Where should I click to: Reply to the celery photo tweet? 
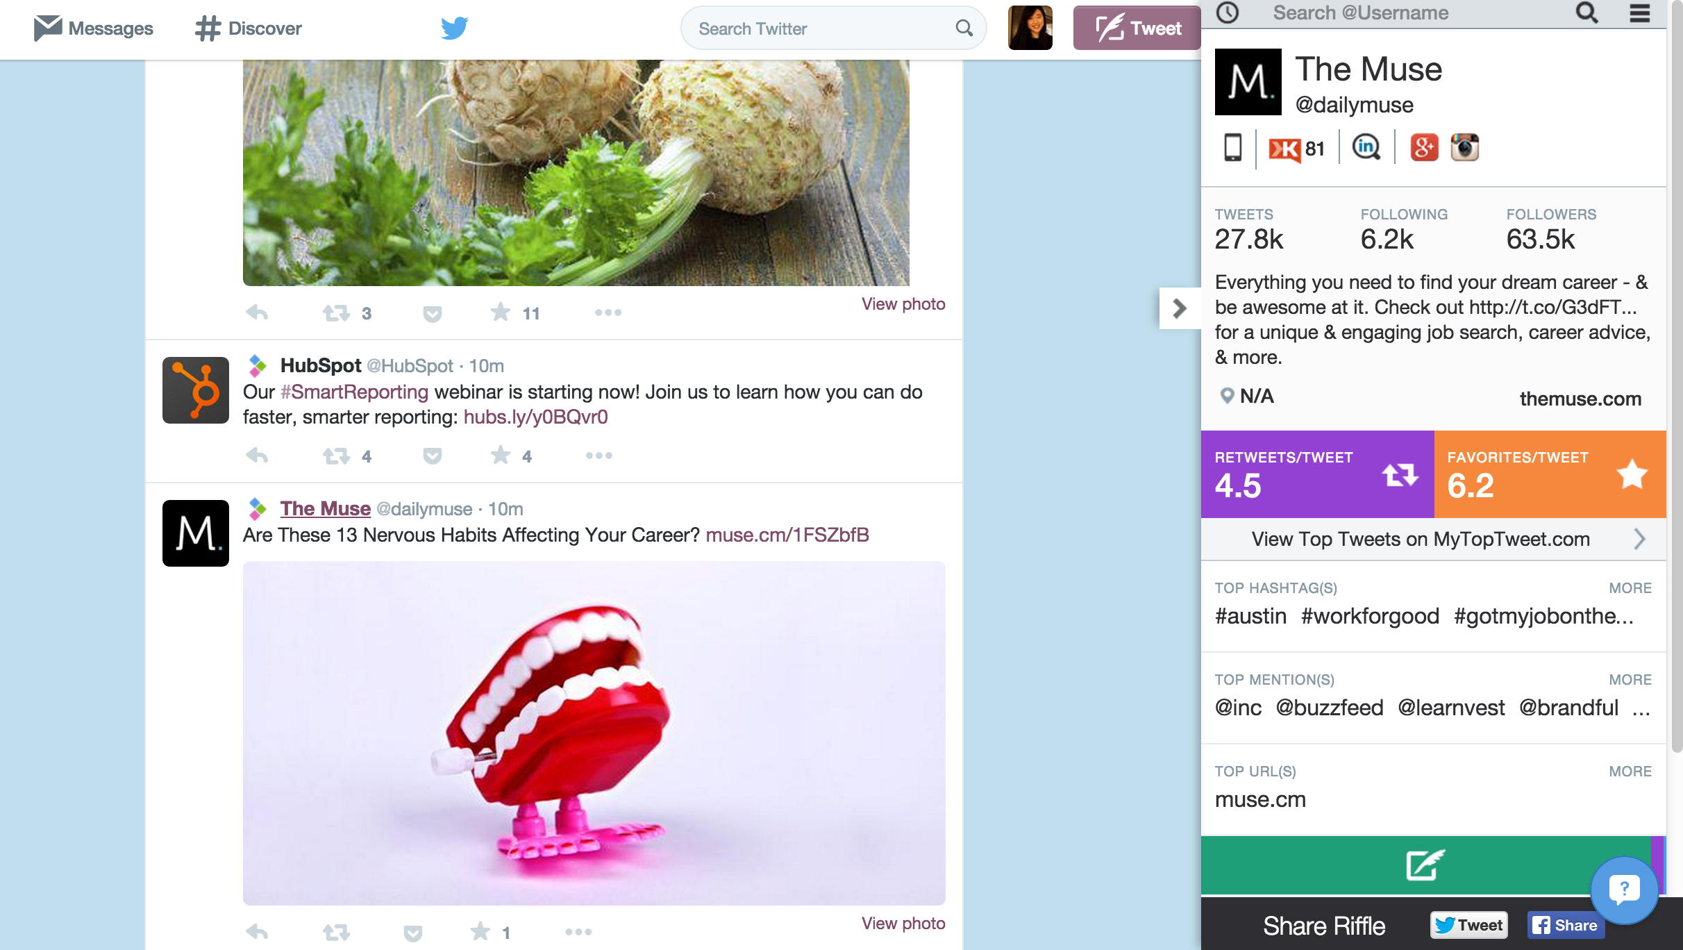(x=257, y=312)
